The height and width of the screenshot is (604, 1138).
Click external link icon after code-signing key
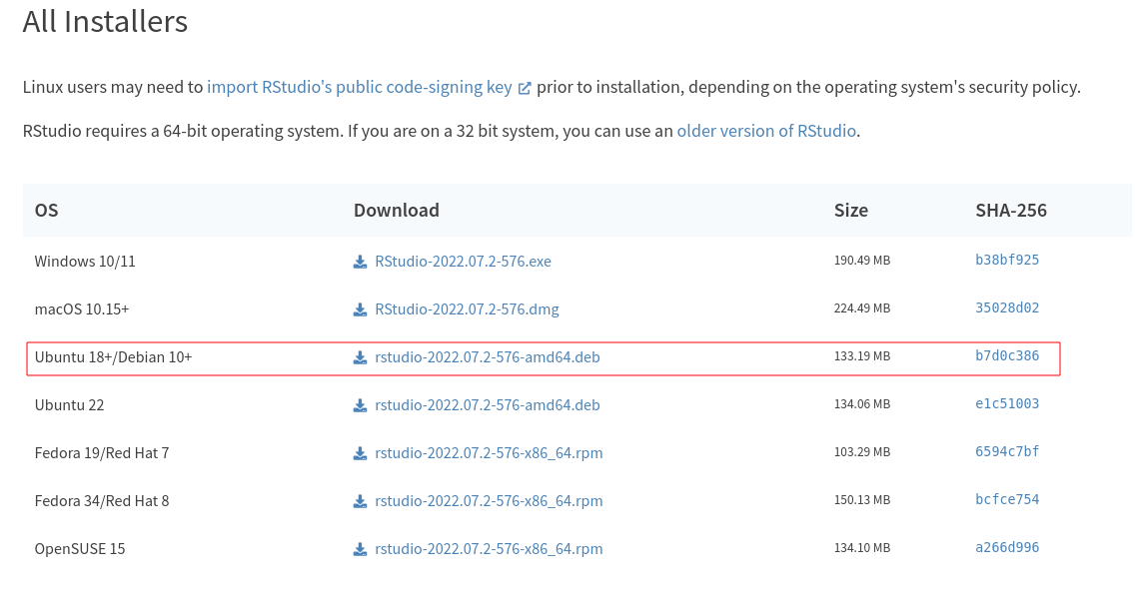[524, 88]
